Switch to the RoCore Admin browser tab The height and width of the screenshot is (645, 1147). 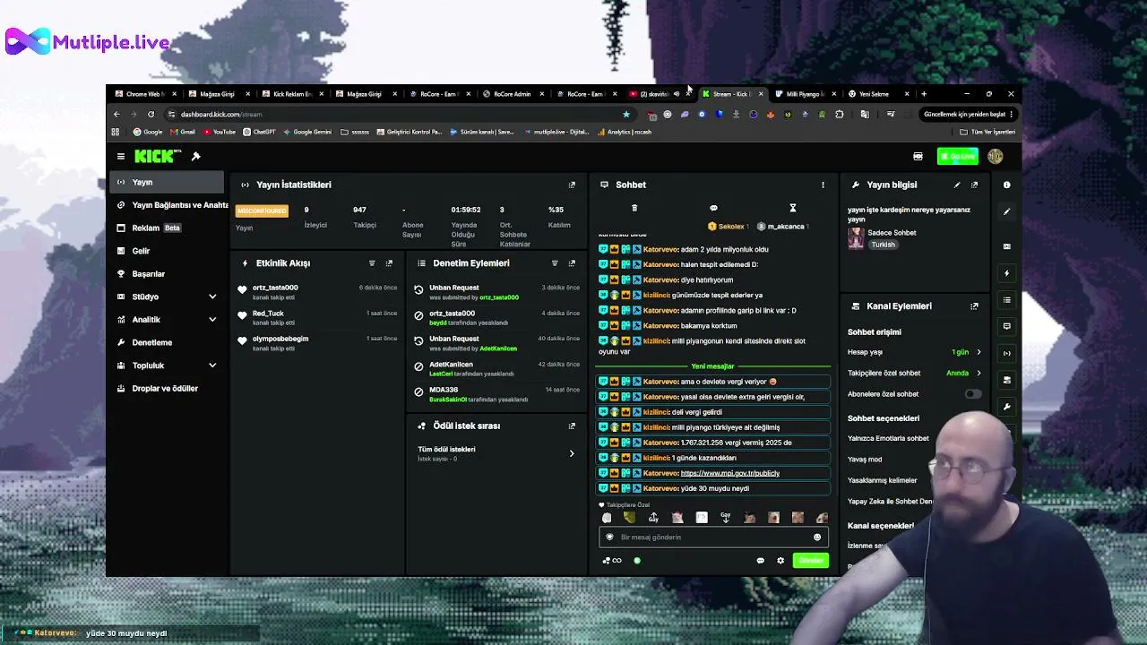coord(513,94)
